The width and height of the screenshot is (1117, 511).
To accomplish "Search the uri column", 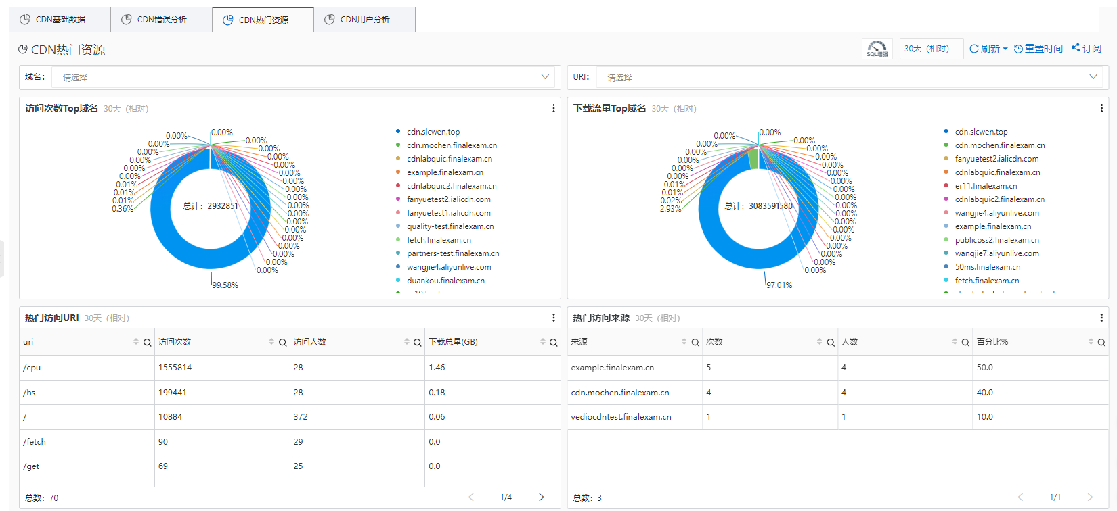I will pyautogui.click(x=147, y=343).
